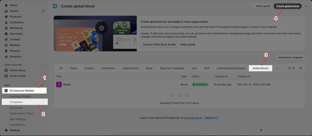Click the Content icon in the sidebar
Image resolution: width=312 pixels, height=136 pixels.
tap(6, 39)
